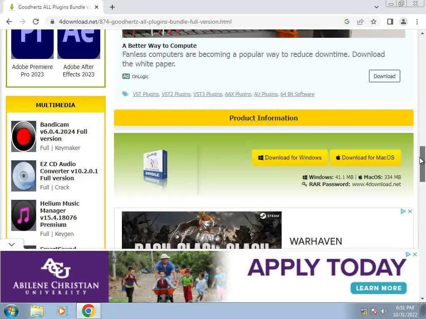Image resolution: width=426 pixels, height=319 pixels.
Task: Click the scrollbar up arrow
Action: (422, 33)
